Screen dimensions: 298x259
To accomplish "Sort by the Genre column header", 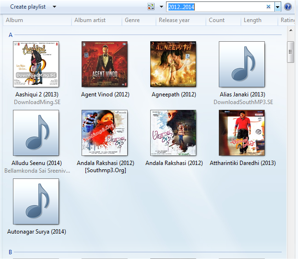I will [x=139, y=20].
